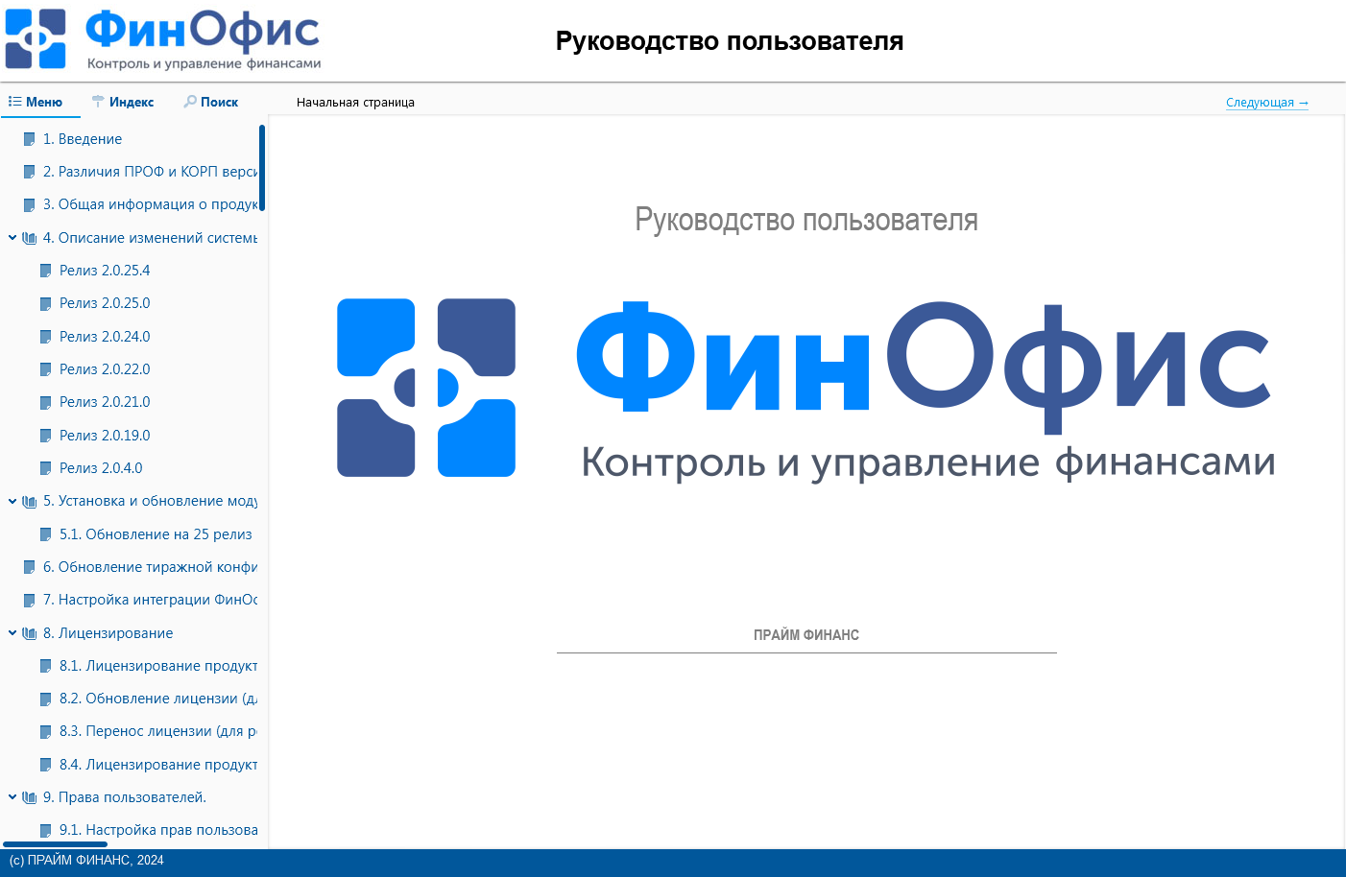Open Релиз 2.0.24.0 notes

105,337
